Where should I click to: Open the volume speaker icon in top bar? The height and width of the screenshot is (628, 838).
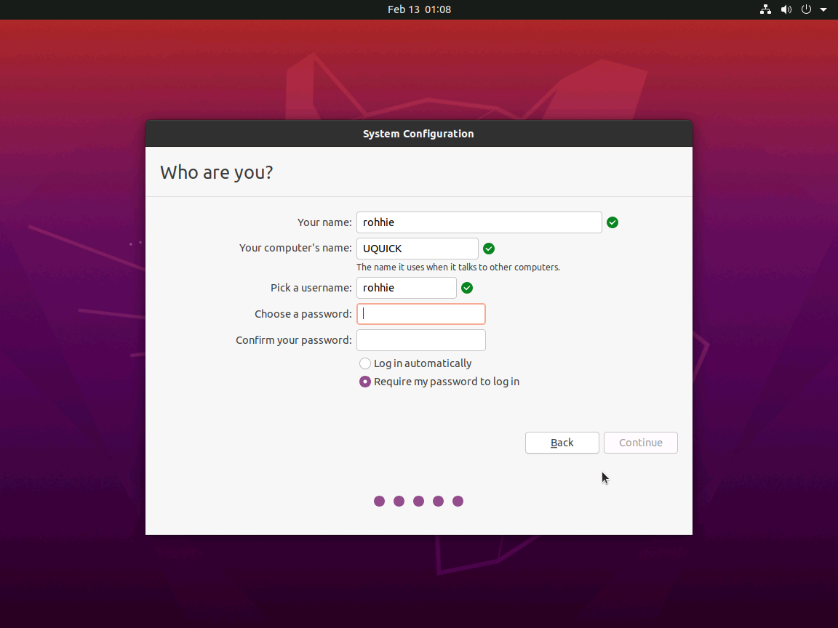pos(786,9)
